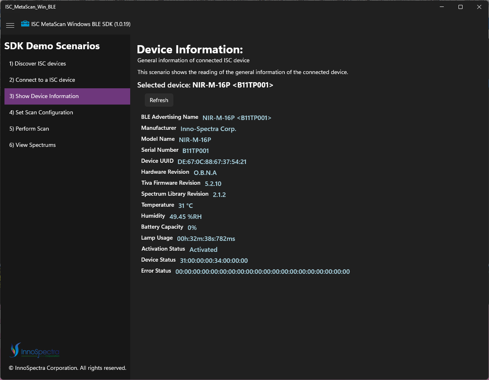The image size is (489, 380).
Task: Minimize the ISC_MetaScan_Win_BLE window
Action: tap(442, 7)
